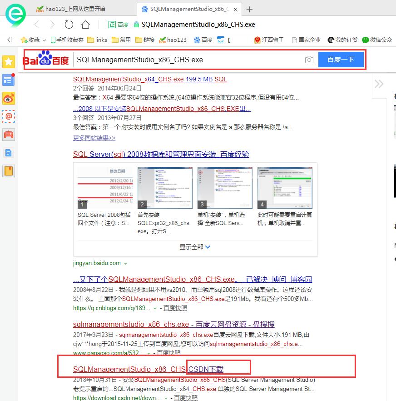Viewport: 396px width, 401px height.
Task: Open the news feed sidebar icon with red dot
Action: click(8, 80)
